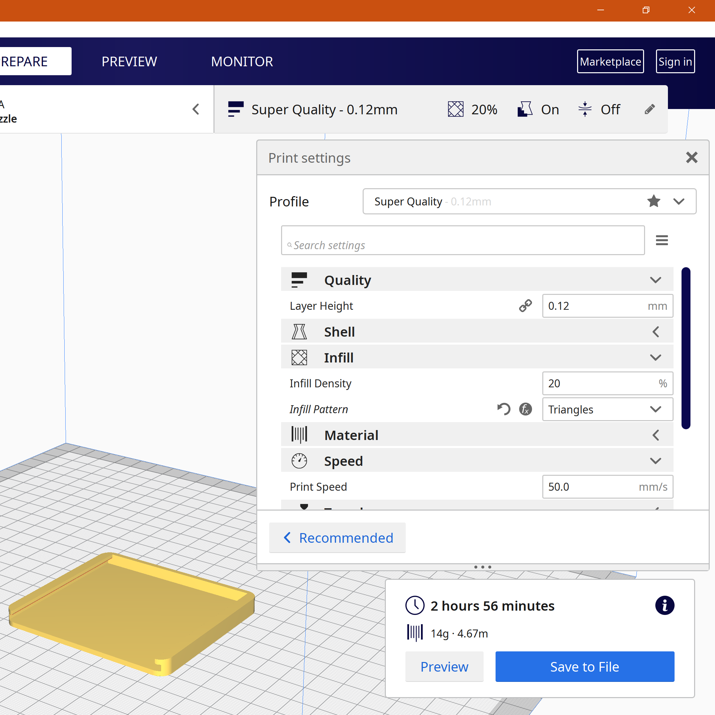The image size is (715, 715).
Task: Open the Infill Pattern Triangles dropdown
Action: (607, 409)
